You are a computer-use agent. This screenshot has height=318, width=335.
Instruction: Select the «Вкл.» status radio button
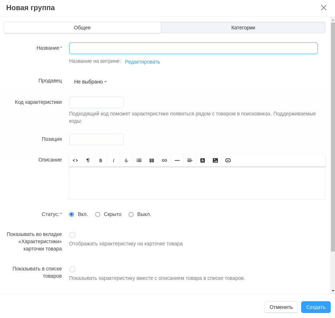(x=72, y=215)
